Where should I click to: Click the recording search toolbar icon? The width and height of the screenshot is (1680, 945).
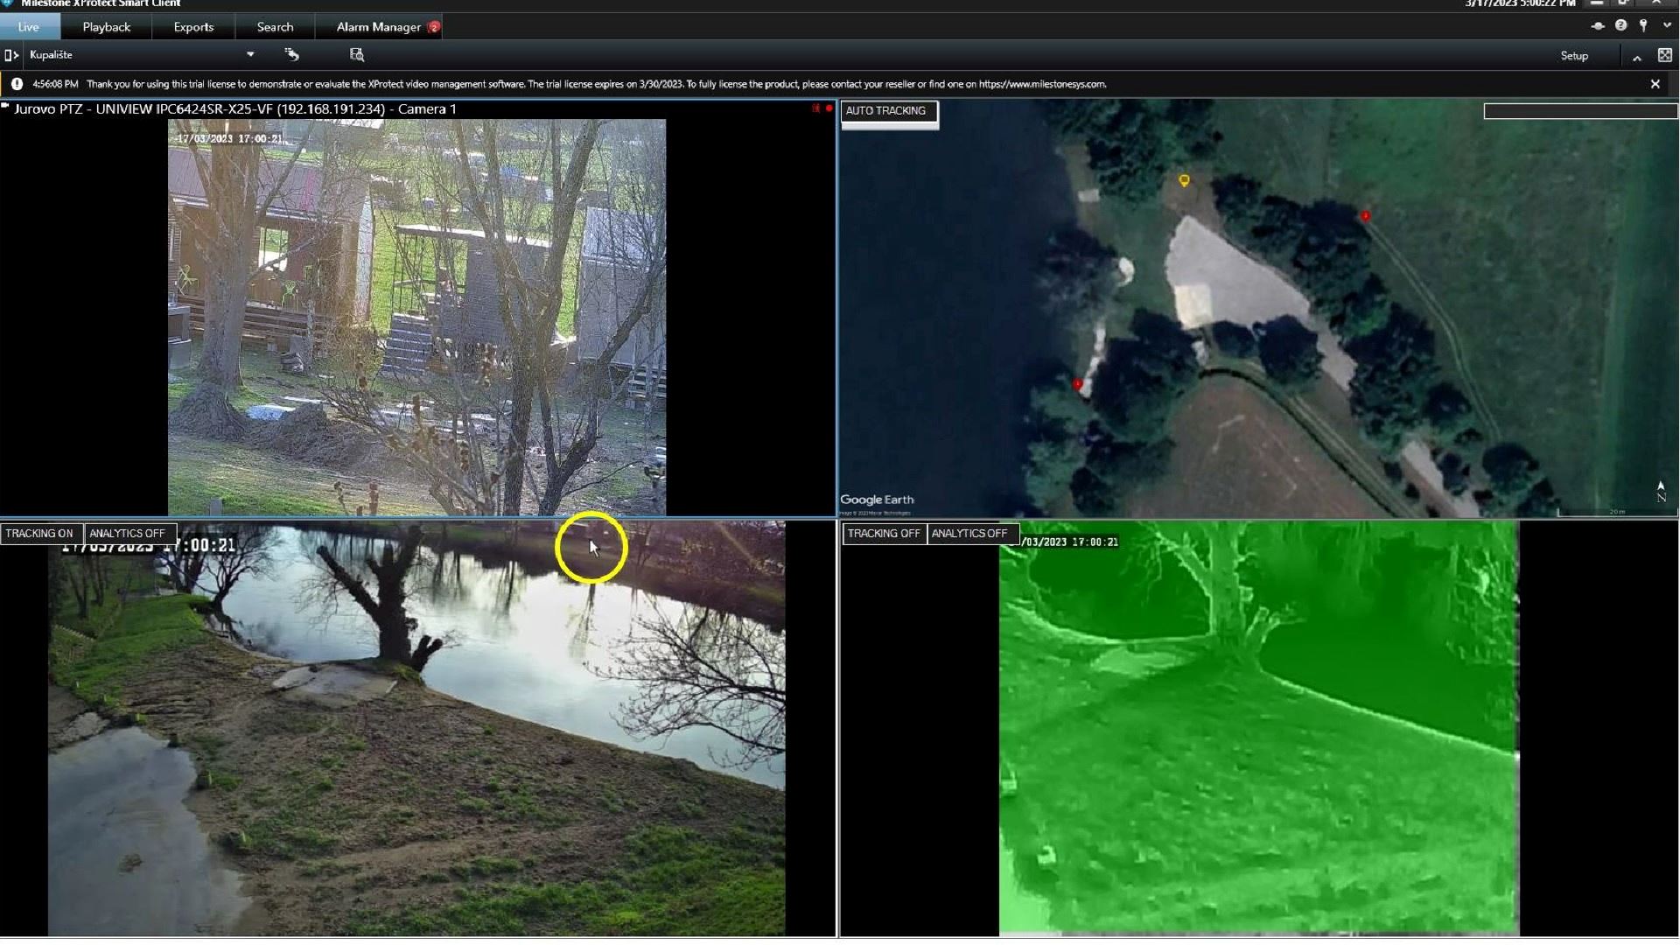(357, 55)
